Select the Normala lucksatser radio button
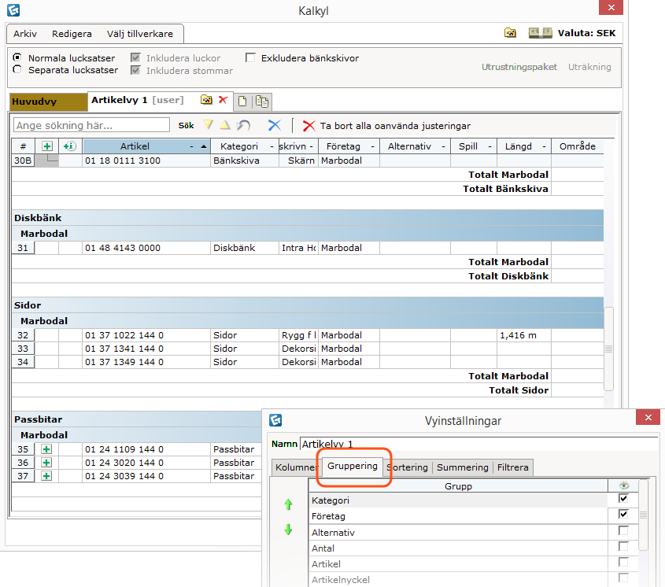 (17, 57)
